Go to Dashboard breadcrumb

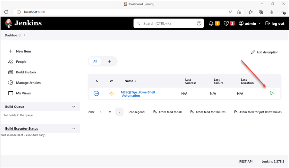13,35
